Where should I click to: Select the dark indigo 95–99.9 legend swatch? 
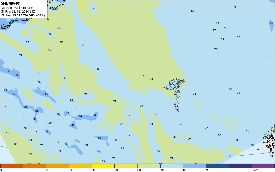tap(240, 166)
